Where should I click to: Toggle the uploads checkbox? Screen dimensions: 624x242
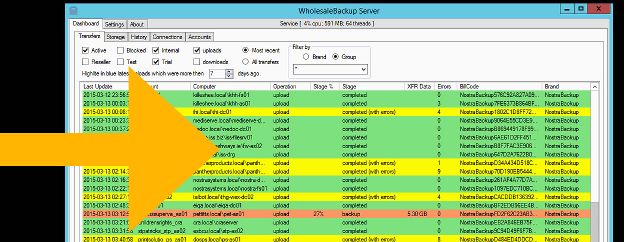197,50
